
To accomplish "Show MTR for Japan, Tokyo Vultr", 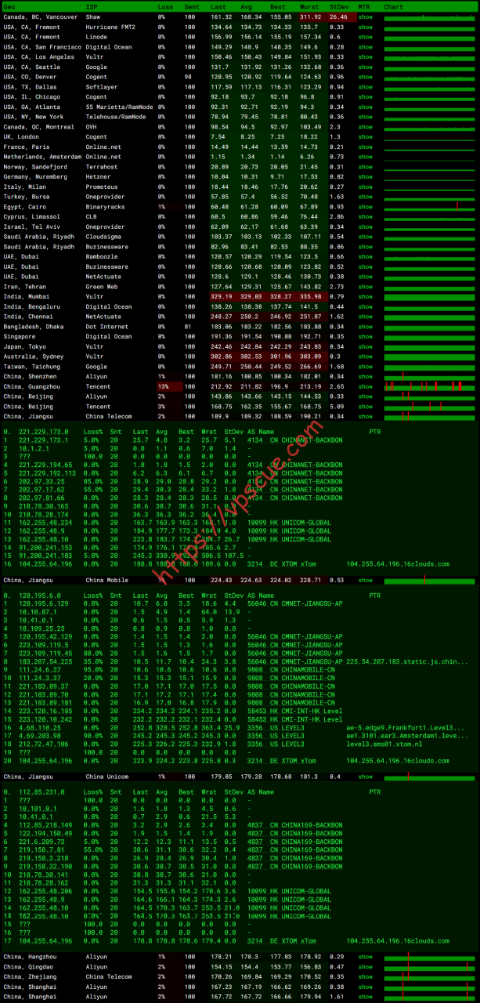I will click(x=366, y=347).
